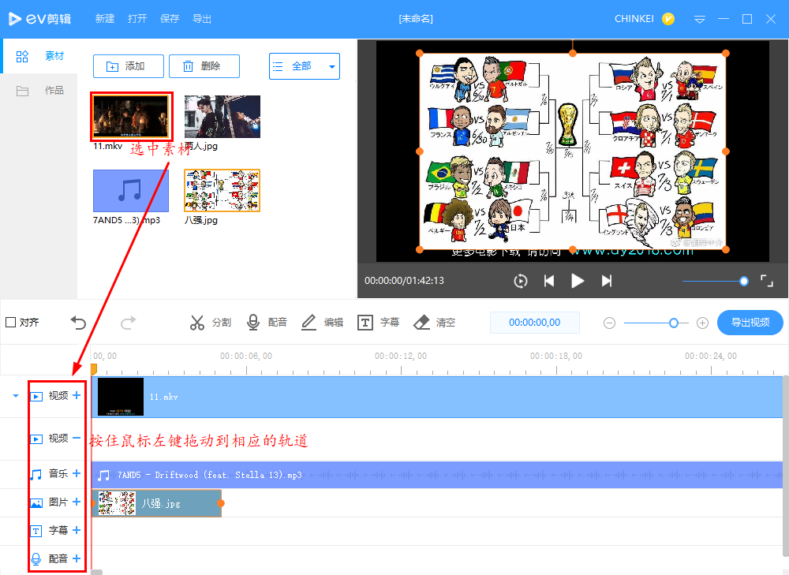
Task: Jump to previous frame in preview
Action: tap(549, 281)
